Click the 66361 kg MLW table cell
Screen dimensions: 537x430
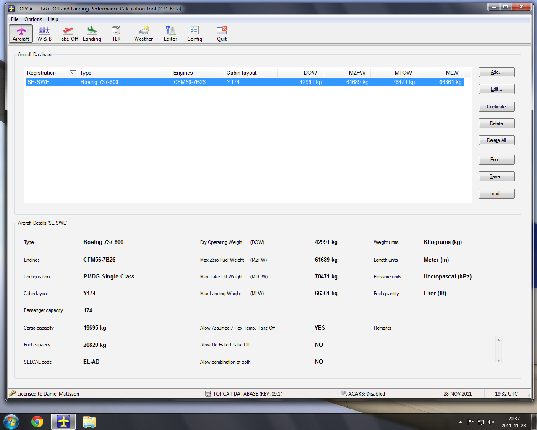point(450,82)
